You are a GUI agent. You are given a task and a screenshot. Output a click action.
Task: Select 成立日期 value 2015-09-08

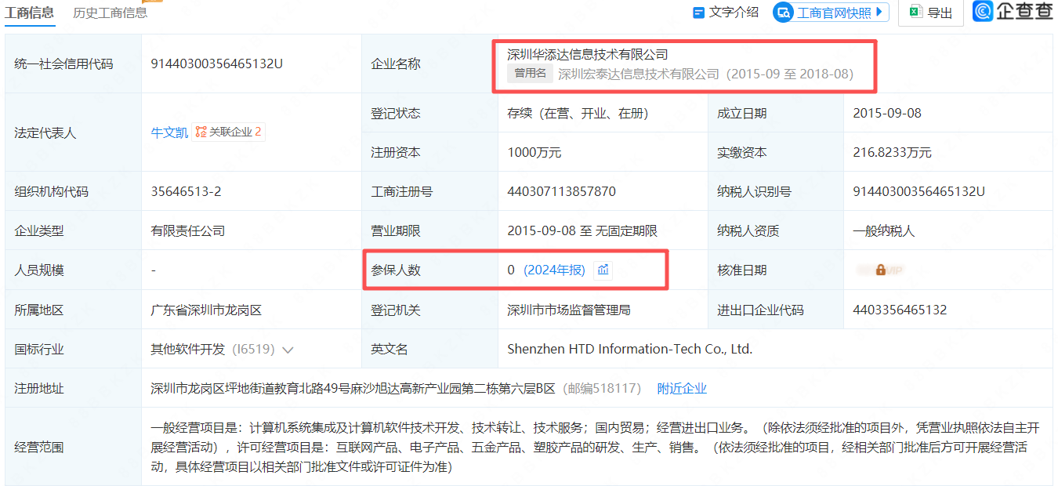[x=887, y=113]
